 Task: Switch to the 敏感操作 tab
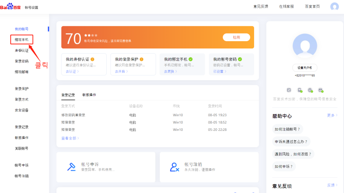click(x=89, y=95)
